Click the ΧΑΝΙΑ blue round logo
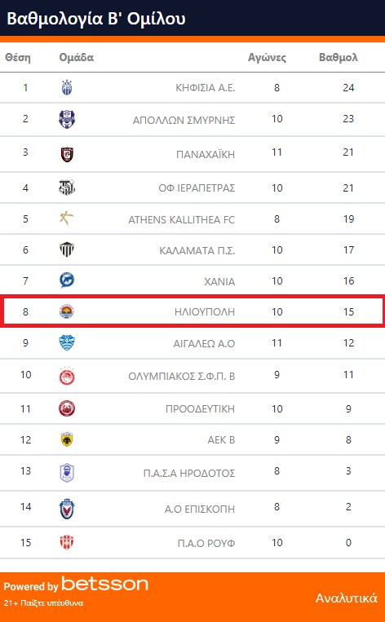 pos(67,280)
